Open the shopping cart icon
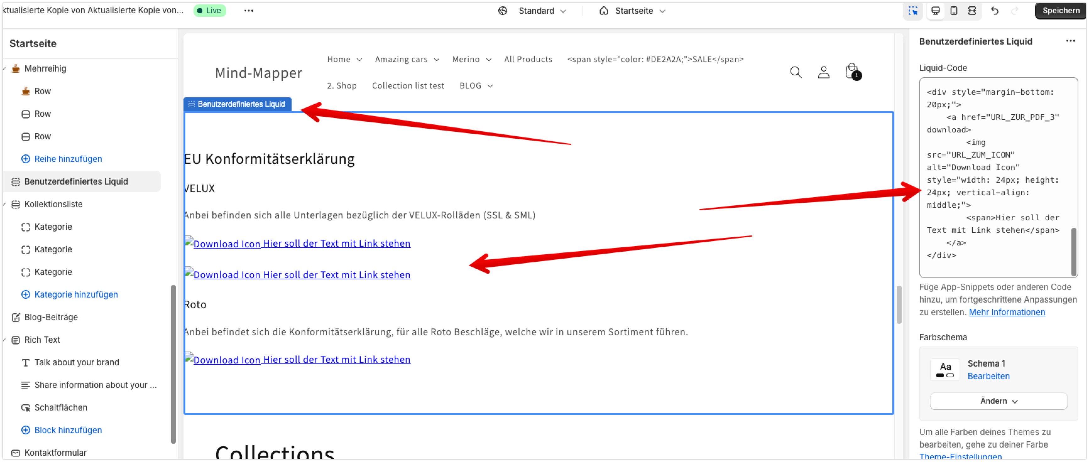This screenshot has height=462, width=1089. coord(851,71)
